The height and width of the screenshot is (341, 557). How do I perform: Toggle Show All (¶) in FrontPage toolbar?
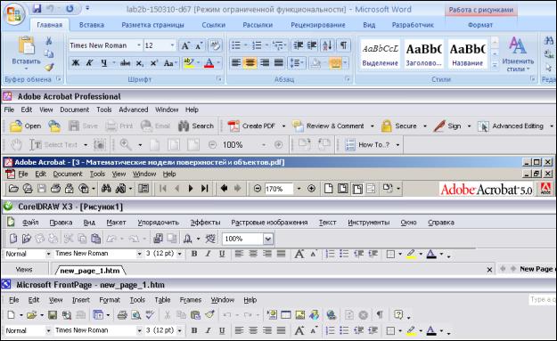click(380, 315)
